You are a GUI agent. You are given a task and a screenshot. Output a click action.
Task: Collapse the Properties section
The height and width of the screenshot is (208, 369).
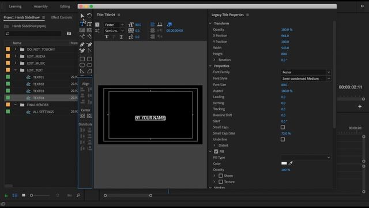pos(210,66)
